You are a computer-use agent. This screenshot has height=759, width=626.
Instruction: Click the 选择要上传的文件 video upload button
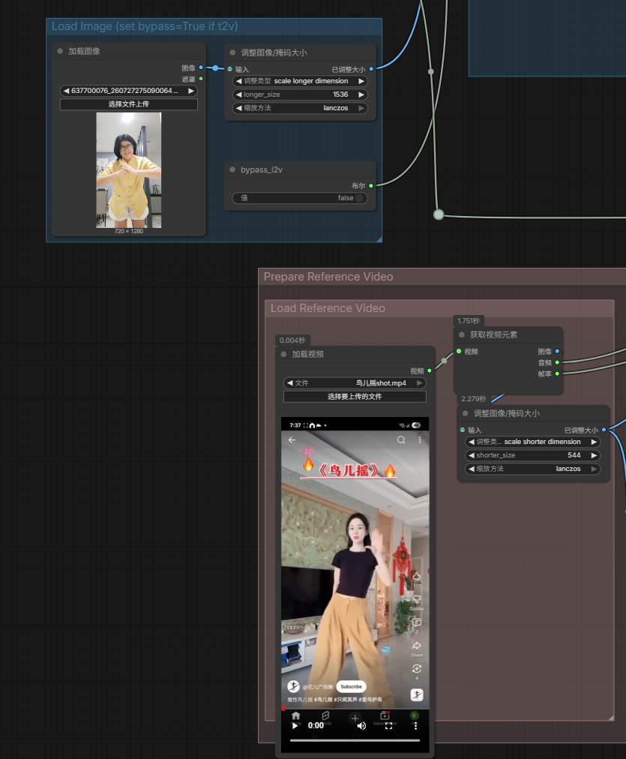pos(355,397)
